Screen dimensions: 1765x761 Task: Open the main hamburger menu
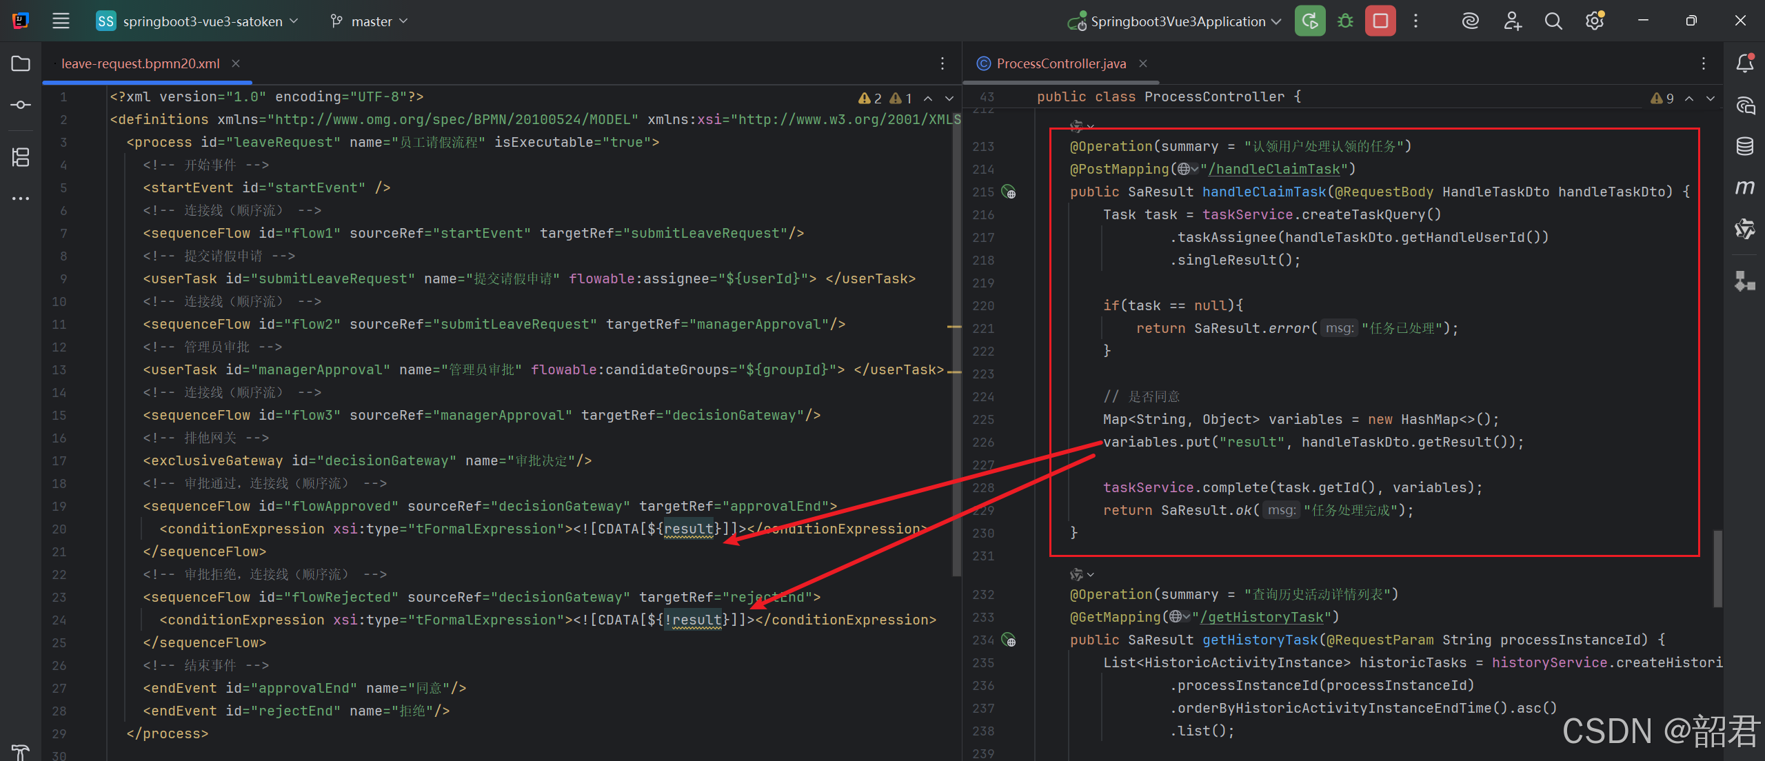(61, 21)
